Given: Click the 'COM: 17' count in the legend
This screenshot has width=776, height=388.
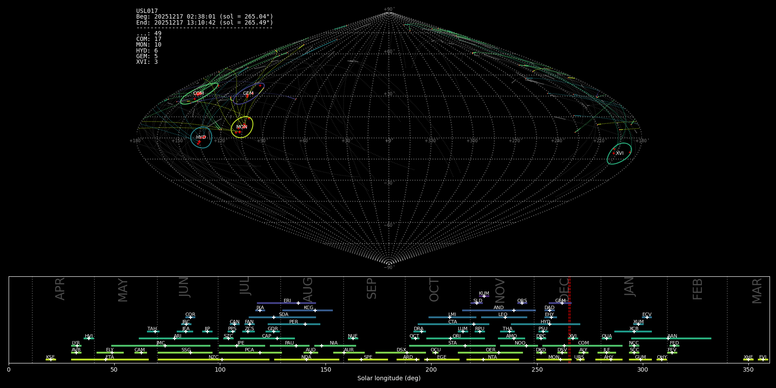Looking at the screenshot, I should [x=149, y=39].
